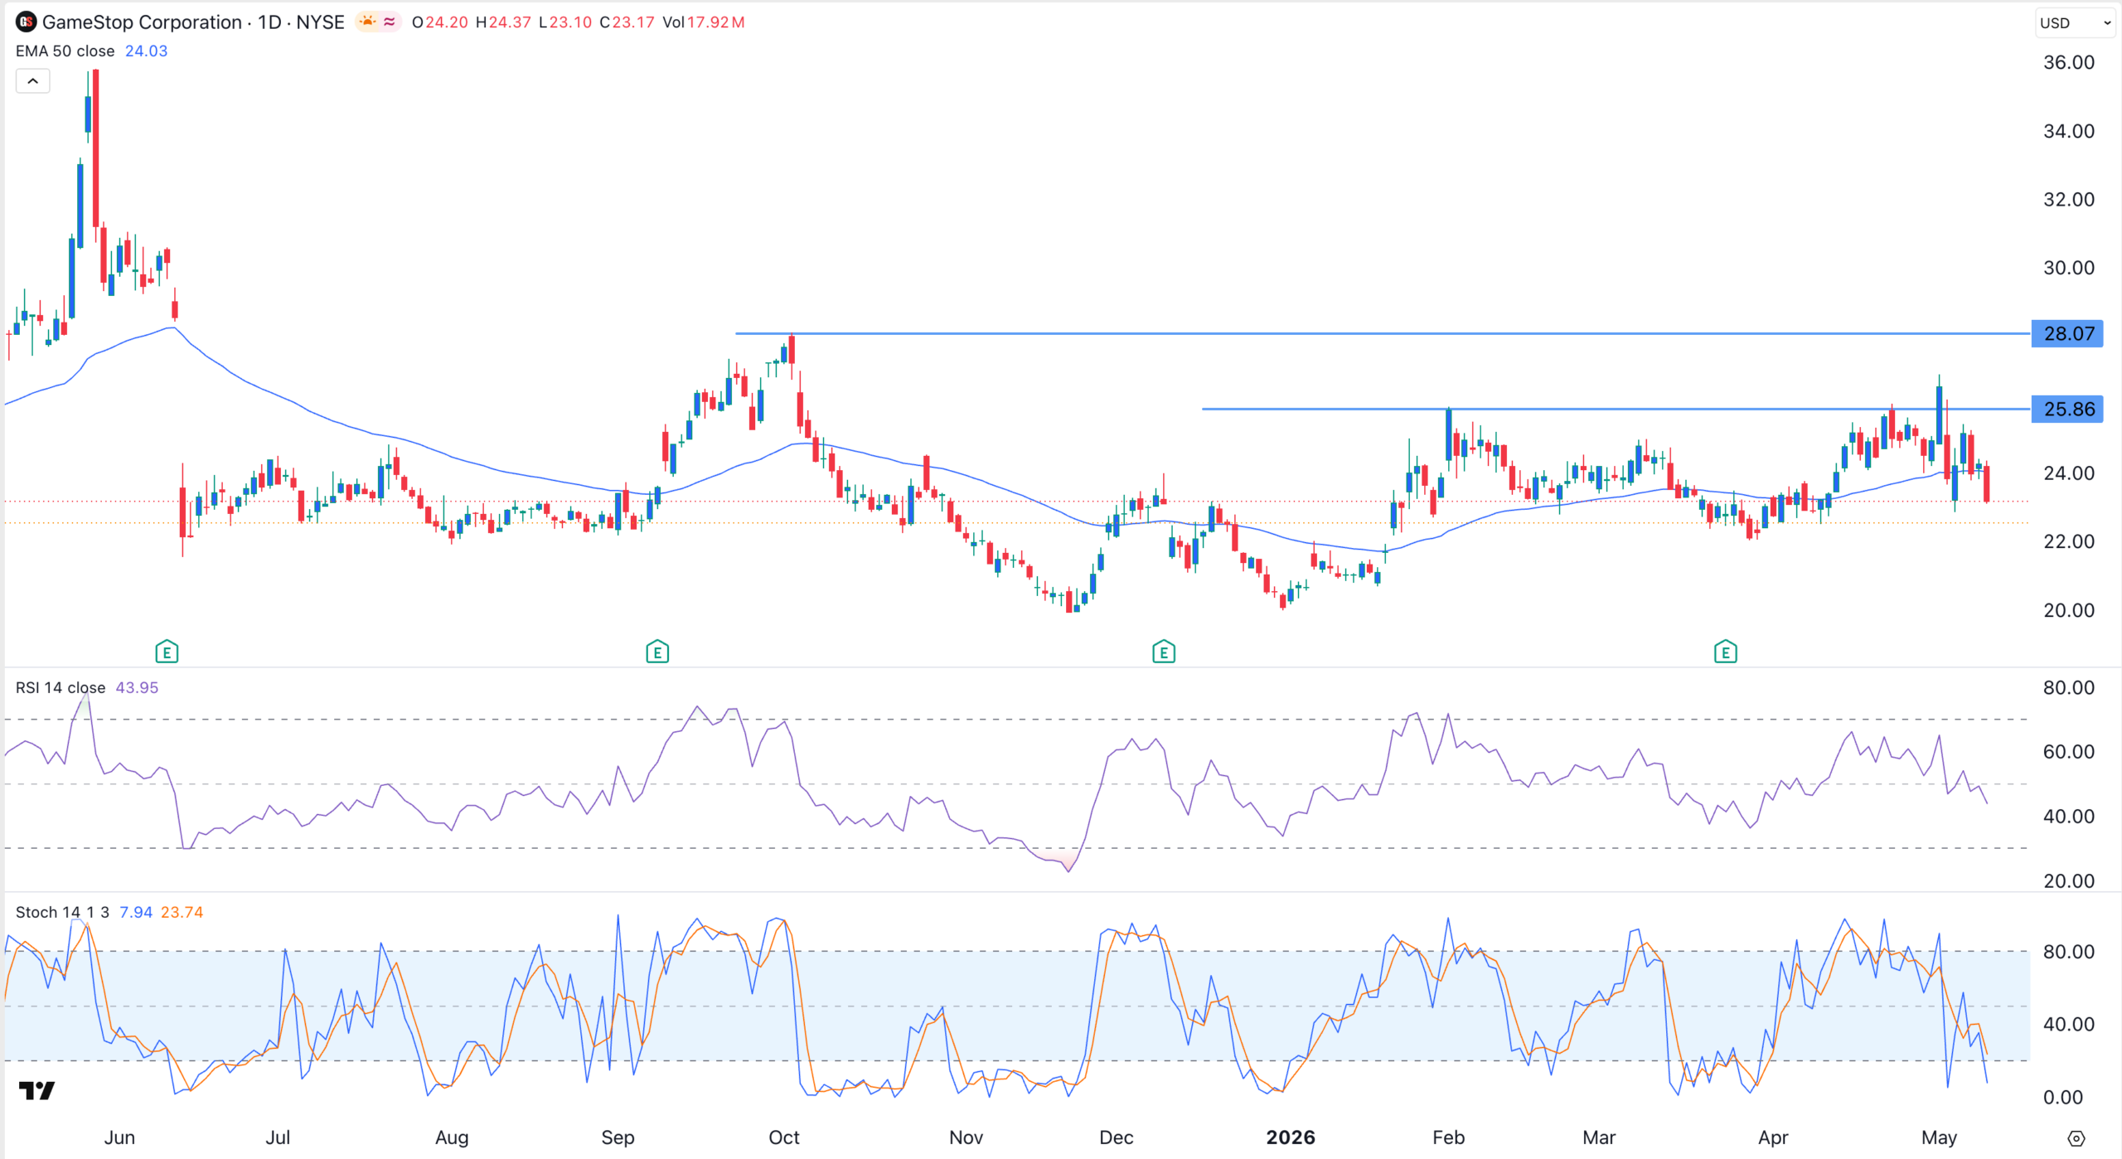Click the Jun label on time axis

(119, 1137)
